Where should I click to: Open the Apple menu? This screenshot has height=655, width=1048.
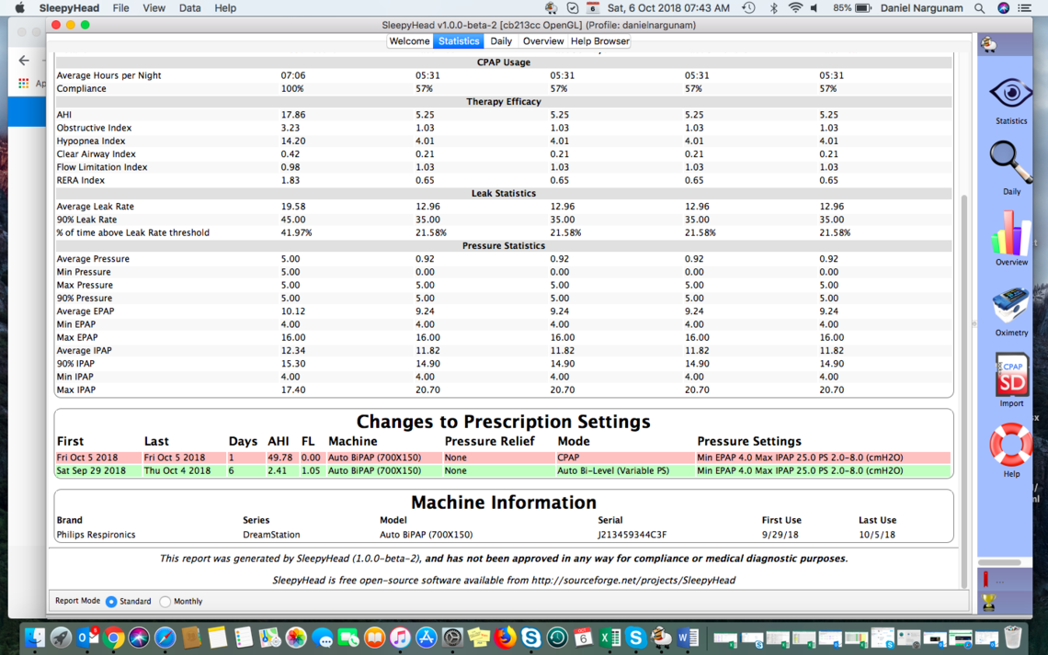[20, 8]
